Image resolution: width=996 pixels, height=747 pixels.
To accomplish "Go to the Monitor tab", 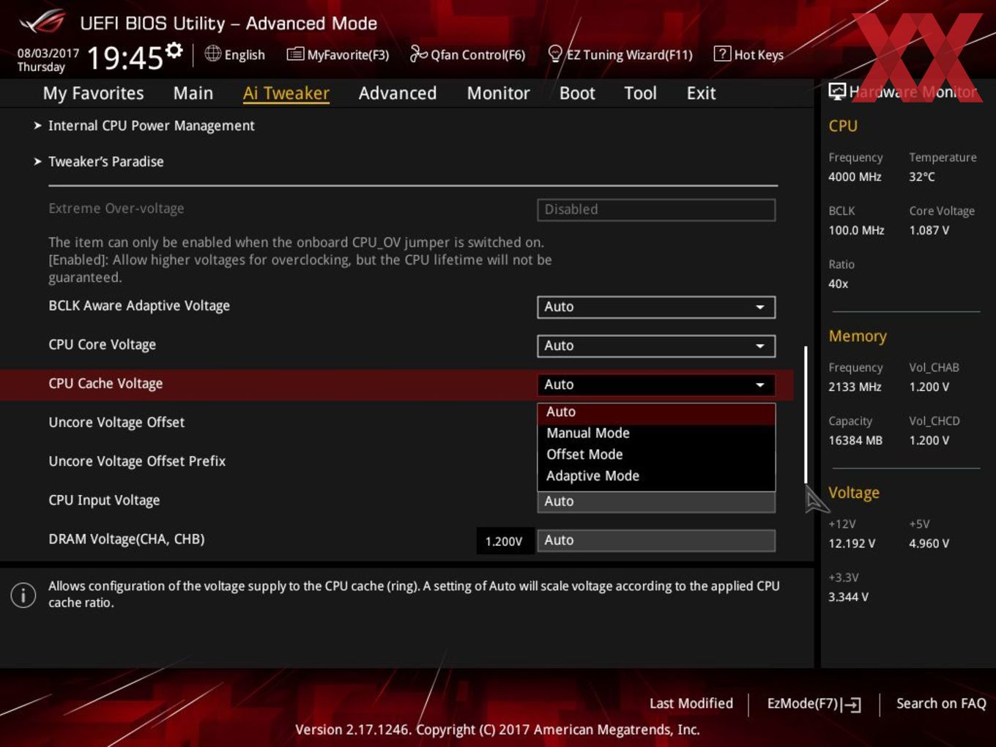I will coord(499,93).
